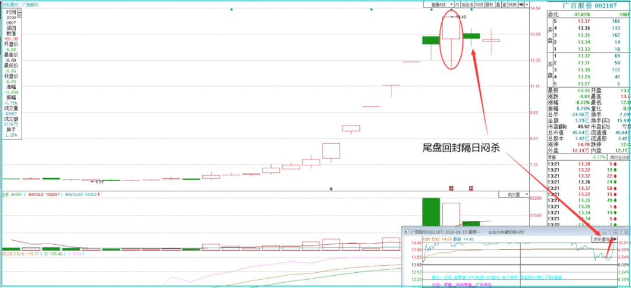Click the 14.40 high price label on chart

click(x=461, y=17)
